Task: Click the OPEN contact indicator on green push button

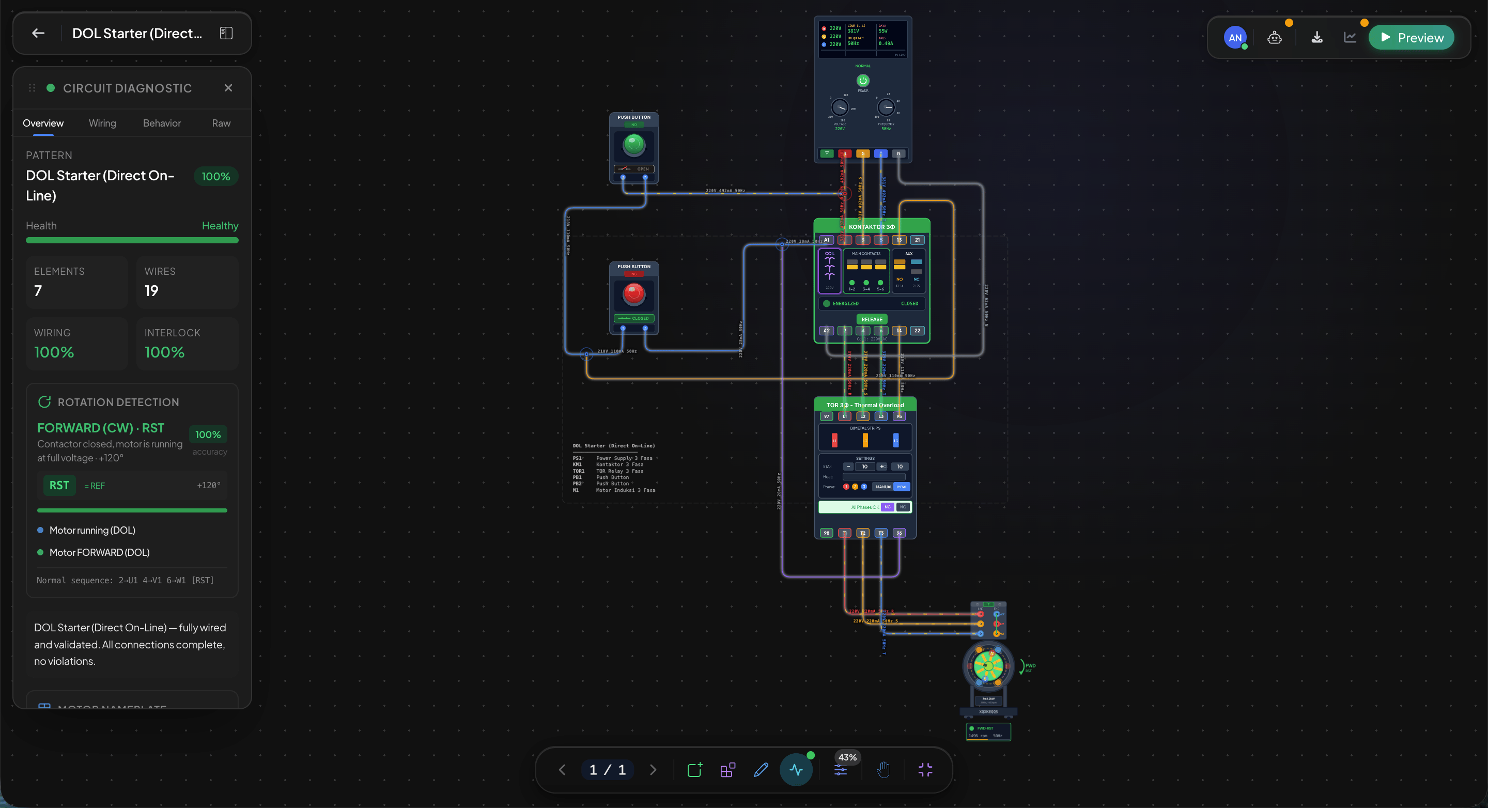Action: [x=633, y=169]
